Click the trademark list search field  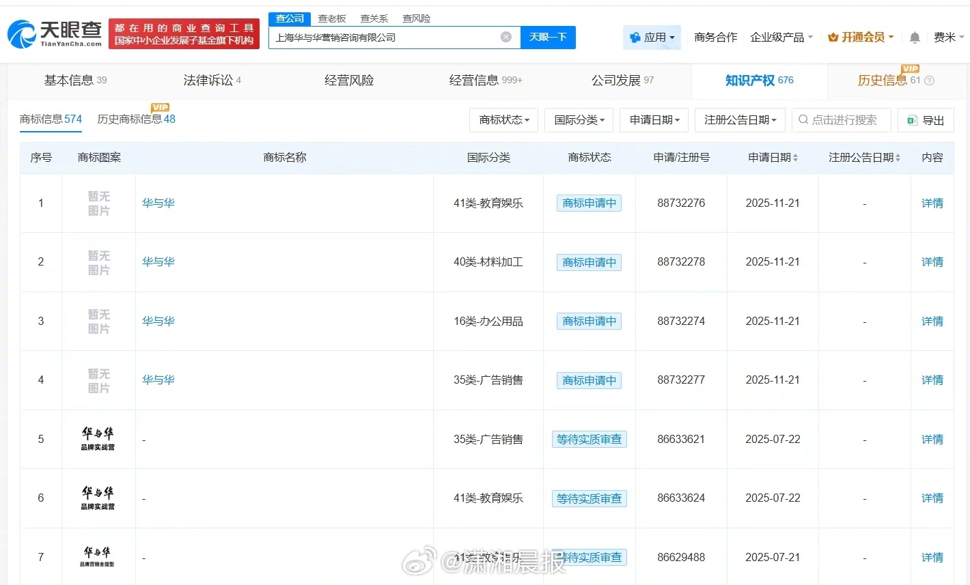click(x=844, y=120)
